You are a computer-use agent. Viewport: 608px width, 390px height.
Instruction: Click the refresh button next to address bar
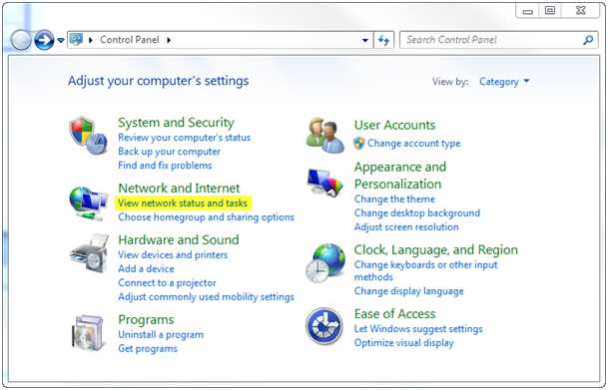(x=383, y=40)
